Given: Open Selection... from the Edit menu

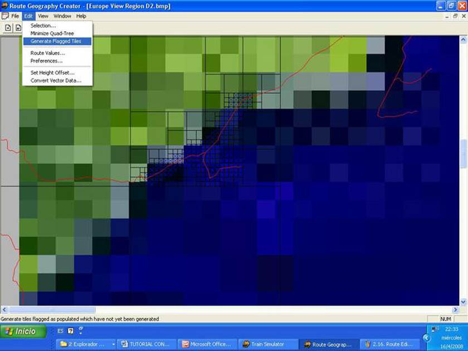Looking at the screenshot, I should click(43, 26).
